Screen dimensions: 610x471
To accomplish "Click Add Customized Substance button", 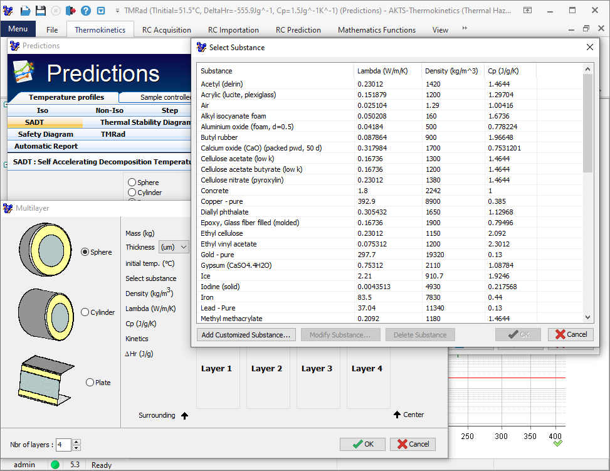I will click(246, 335).
